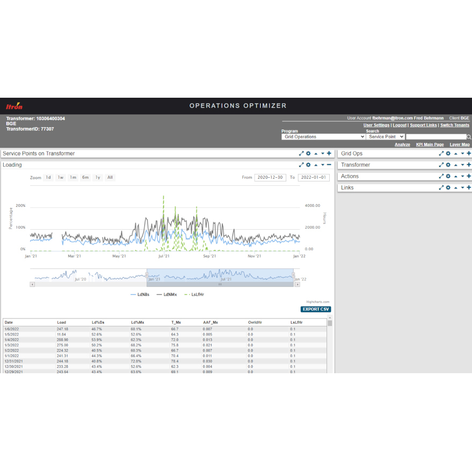Open the KPI Main Page link
The image size is (472, 472).
430,144
